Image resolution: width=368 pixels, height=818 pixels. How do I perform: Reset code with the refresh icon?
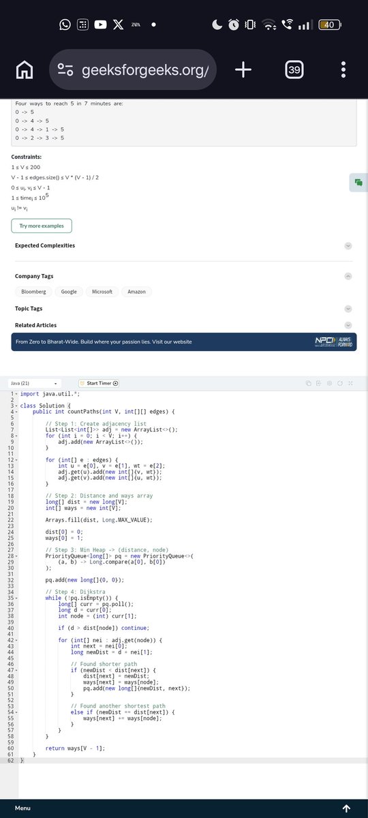coord(339,383)
